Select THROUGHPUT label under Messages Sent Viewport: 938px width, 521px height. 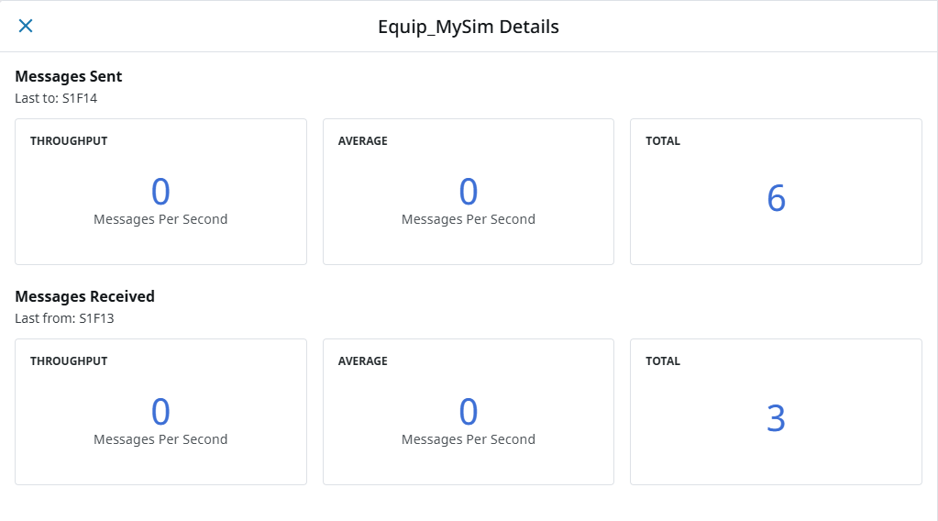pos(69,141)
